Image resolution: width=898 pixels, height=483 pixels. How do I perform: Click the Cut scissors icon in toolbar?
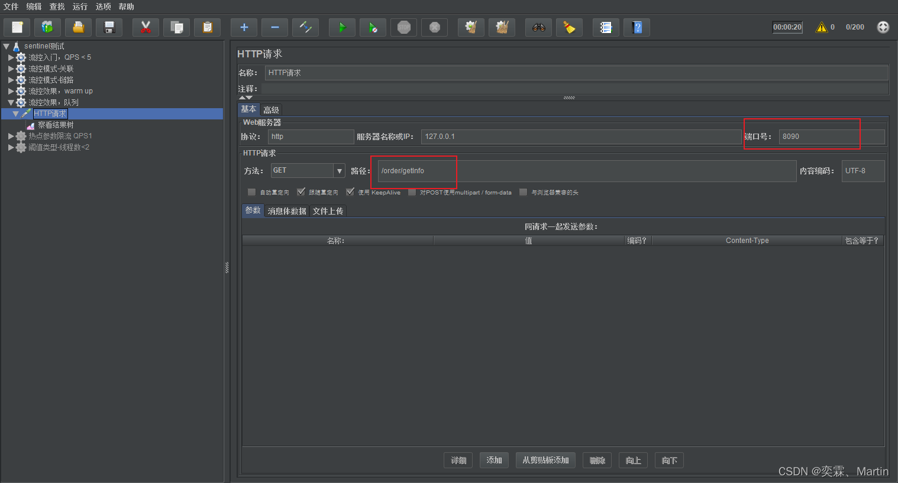tap(146, 27)
